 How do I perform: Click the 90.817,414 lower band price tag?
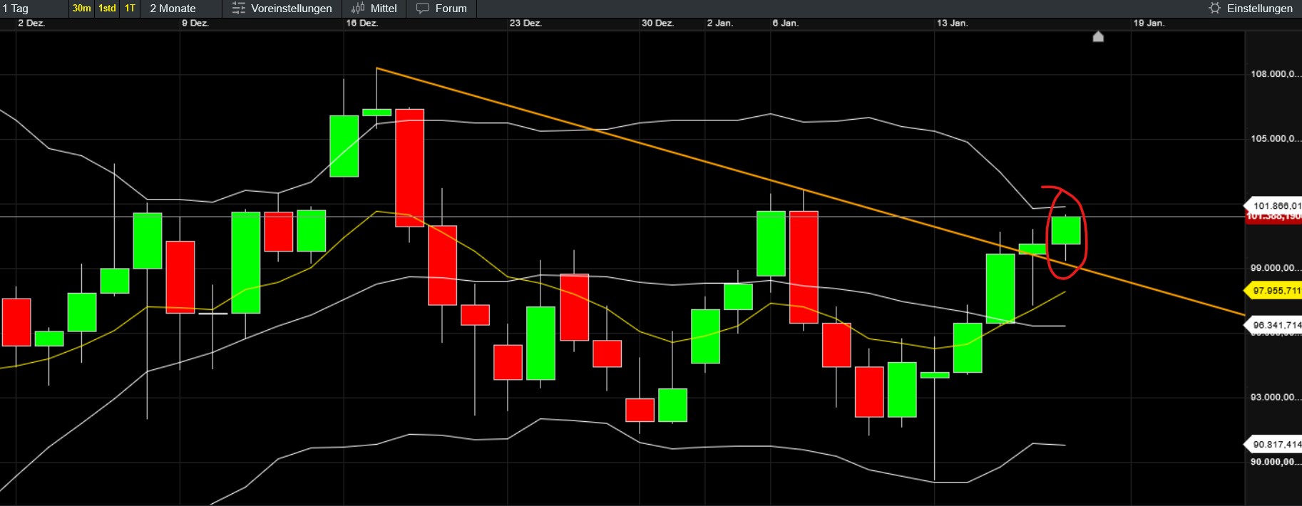pos(1273,444)
